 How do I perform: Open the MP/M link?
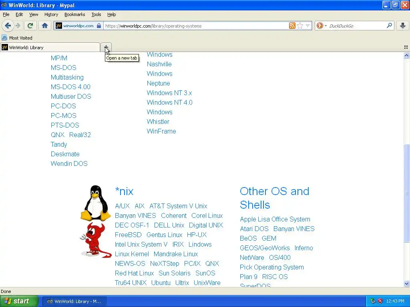click(59, 58)
